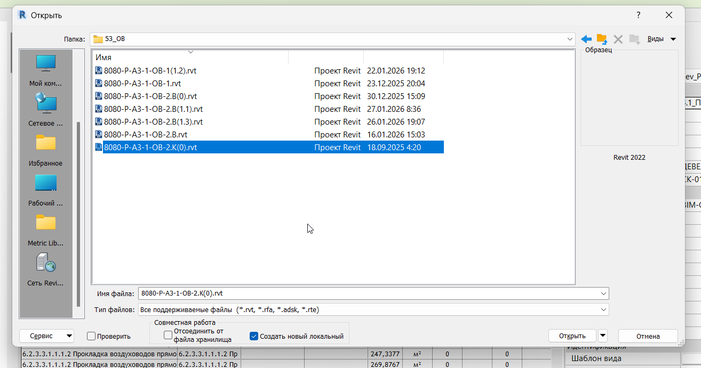Select file 8080-Р-А3-1-ОВ-2.В.rvt

click(x=146, y=134)
